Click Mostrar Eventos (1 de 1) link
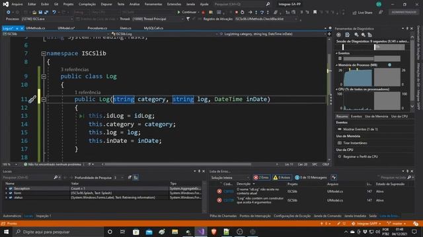Viewport: 423px width, 237px height. 360,129
